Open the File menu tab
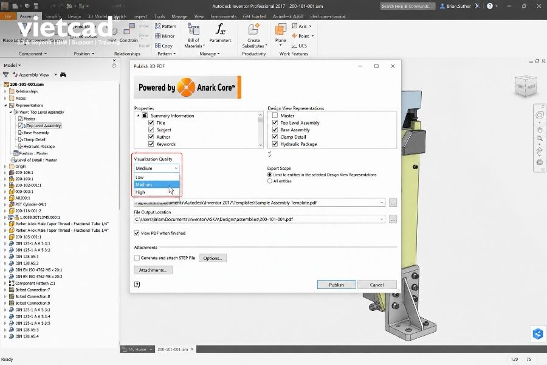Screen dimensions: 547x365 pyautogui.click(x=8, y=16)
